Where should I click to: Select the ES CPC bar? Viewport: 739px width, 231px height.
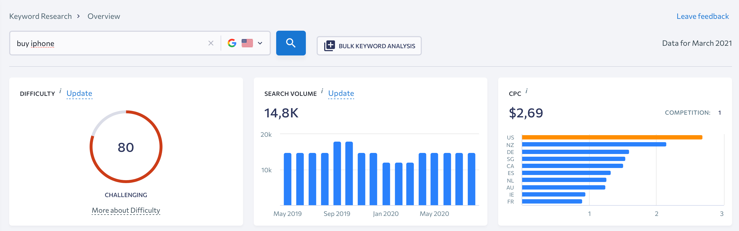tap(566, 173)
